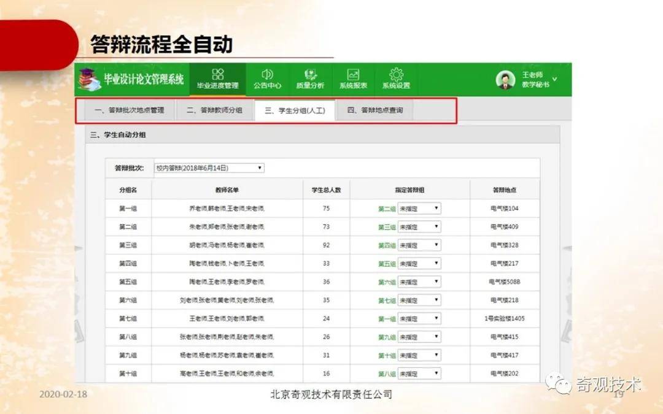Open the 公告中心 speaker icon
This screenshot has width=663, height=414.
(x=267, y=75)
